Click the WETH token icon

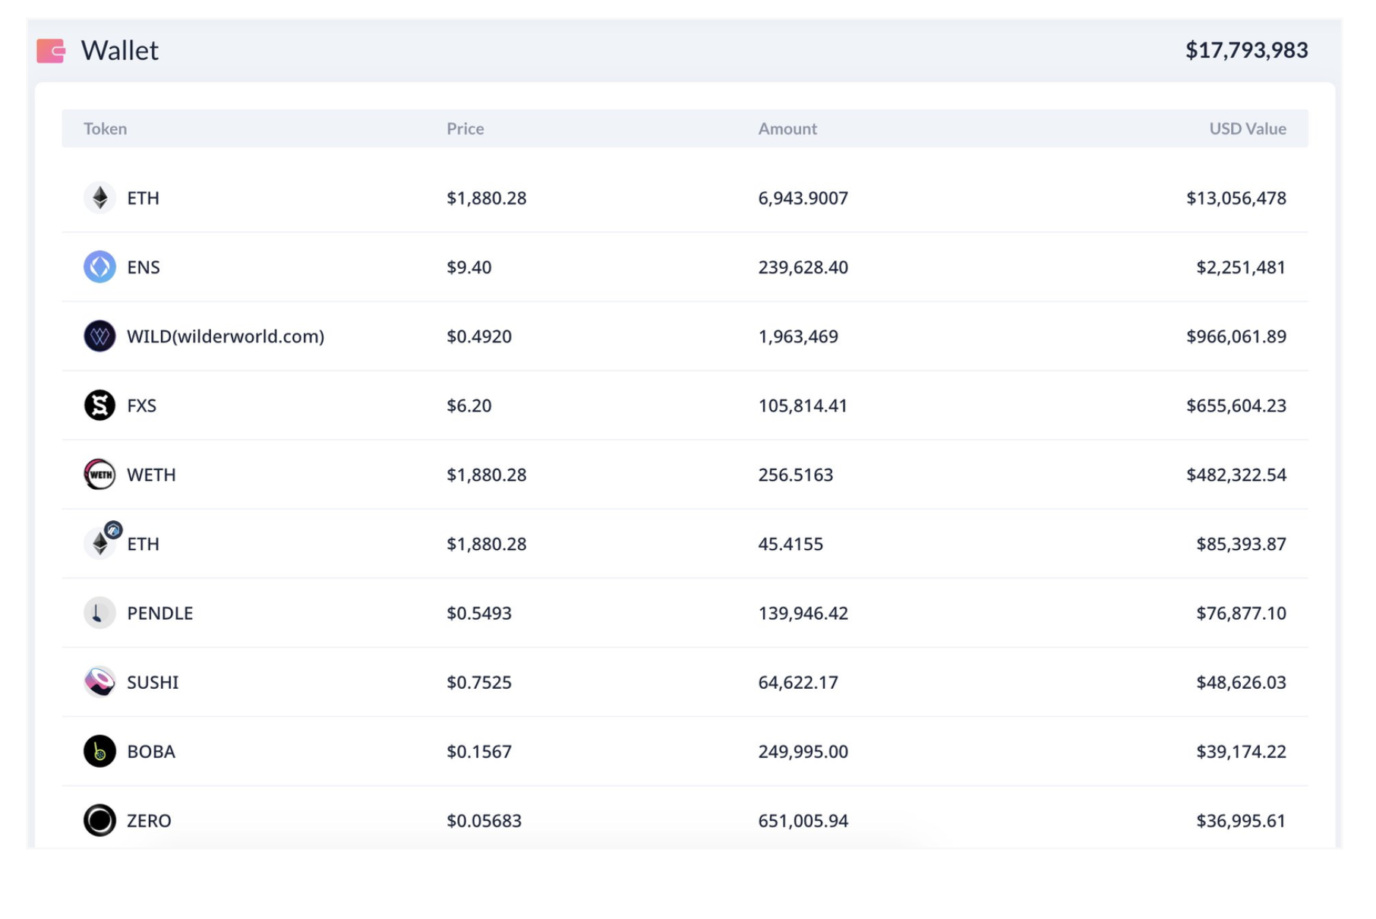click(99, 475)
